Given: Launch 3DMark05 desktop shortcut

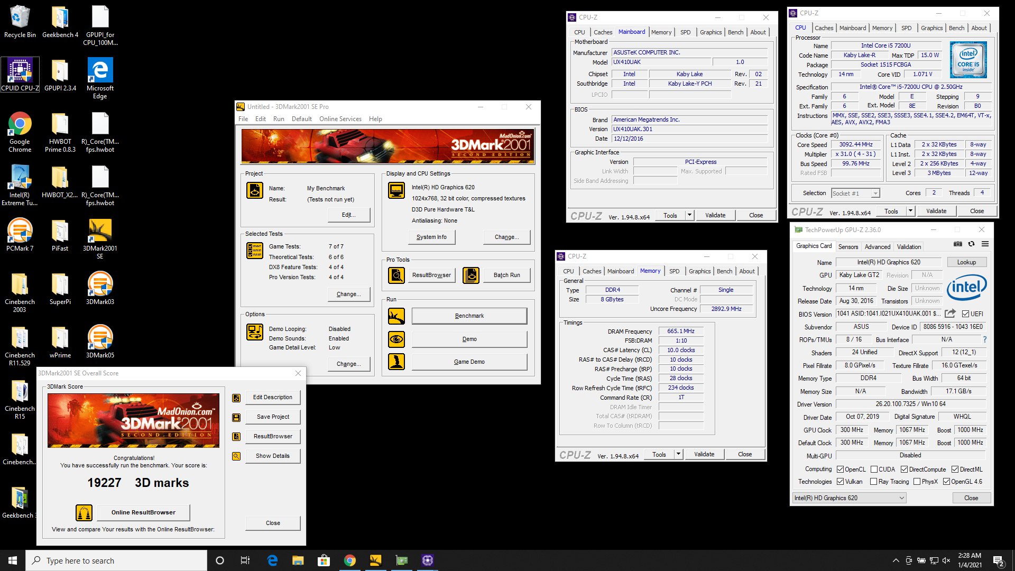Looking at the screenshot, I should [x=100, y=342].
